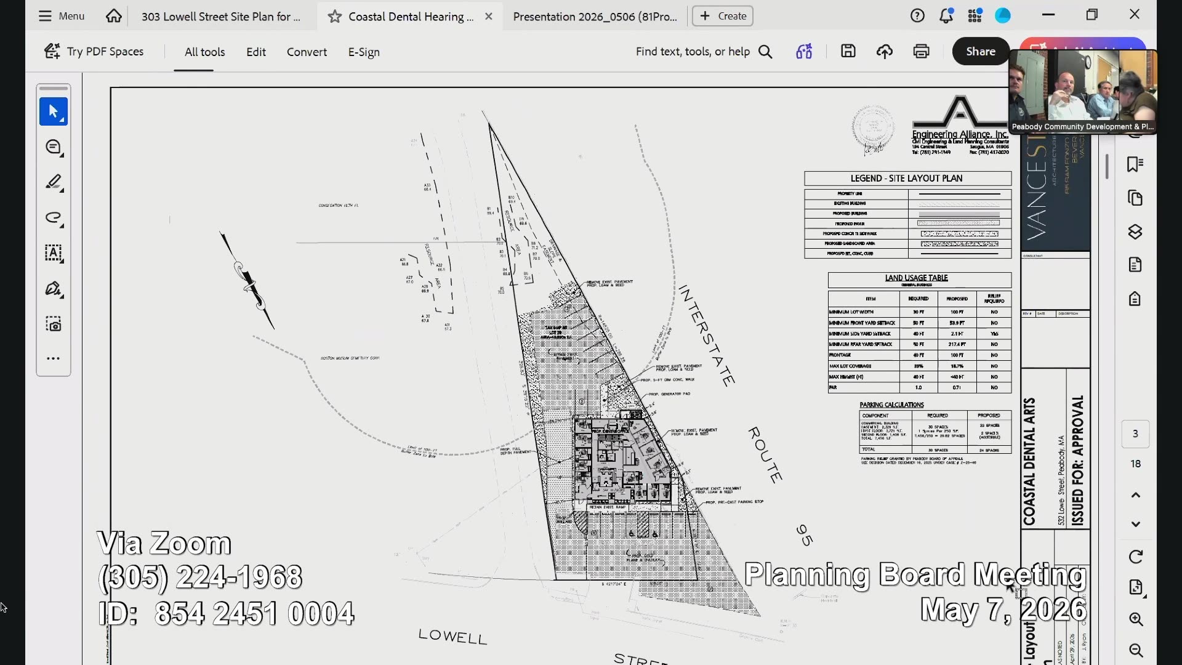
Task: Open the document page icon in right rail
Action: tap(1135, 265)
